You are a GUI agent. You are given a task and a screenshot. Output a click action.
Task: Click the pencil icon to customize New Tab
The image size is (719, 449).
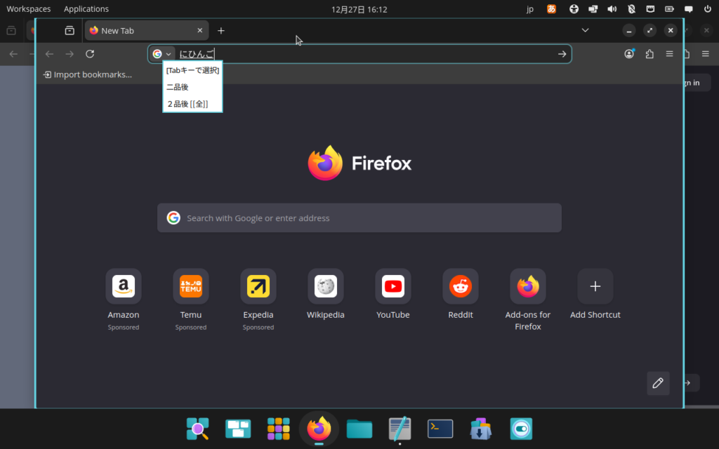(x=658, y=383)
